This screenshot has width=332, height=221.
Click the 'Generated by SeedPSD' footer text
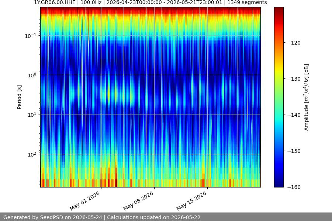[102, 217]
